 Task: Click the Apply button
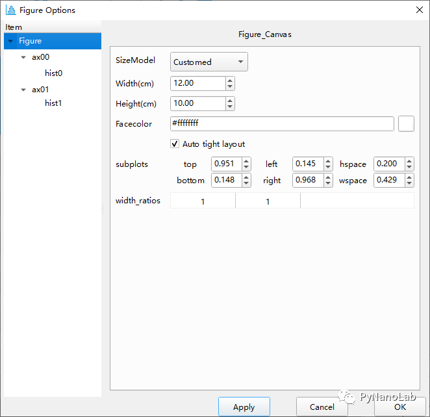click(x=244, y=407)
